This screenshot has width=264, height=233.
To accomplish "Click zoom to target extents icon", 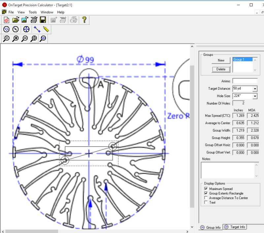I will 34,39.
